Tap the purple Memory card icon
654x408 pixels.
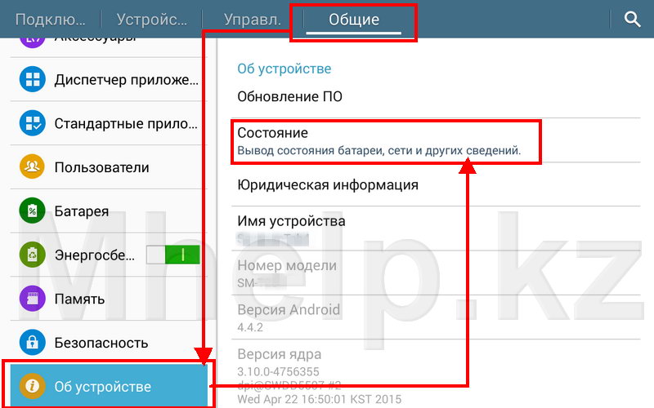(33, 299)
